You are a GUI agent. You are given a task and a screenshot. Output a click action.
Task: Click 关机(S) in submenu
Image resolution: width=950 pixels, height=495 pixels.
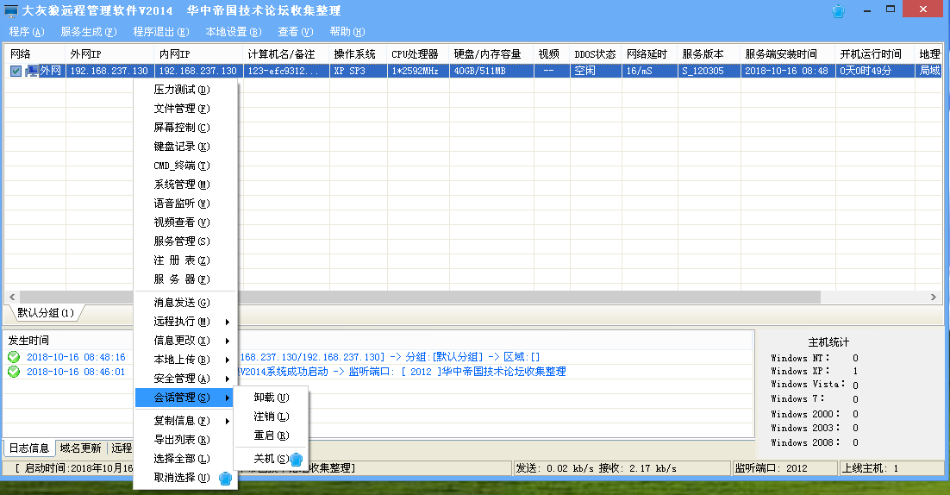[x=272, y=459]
